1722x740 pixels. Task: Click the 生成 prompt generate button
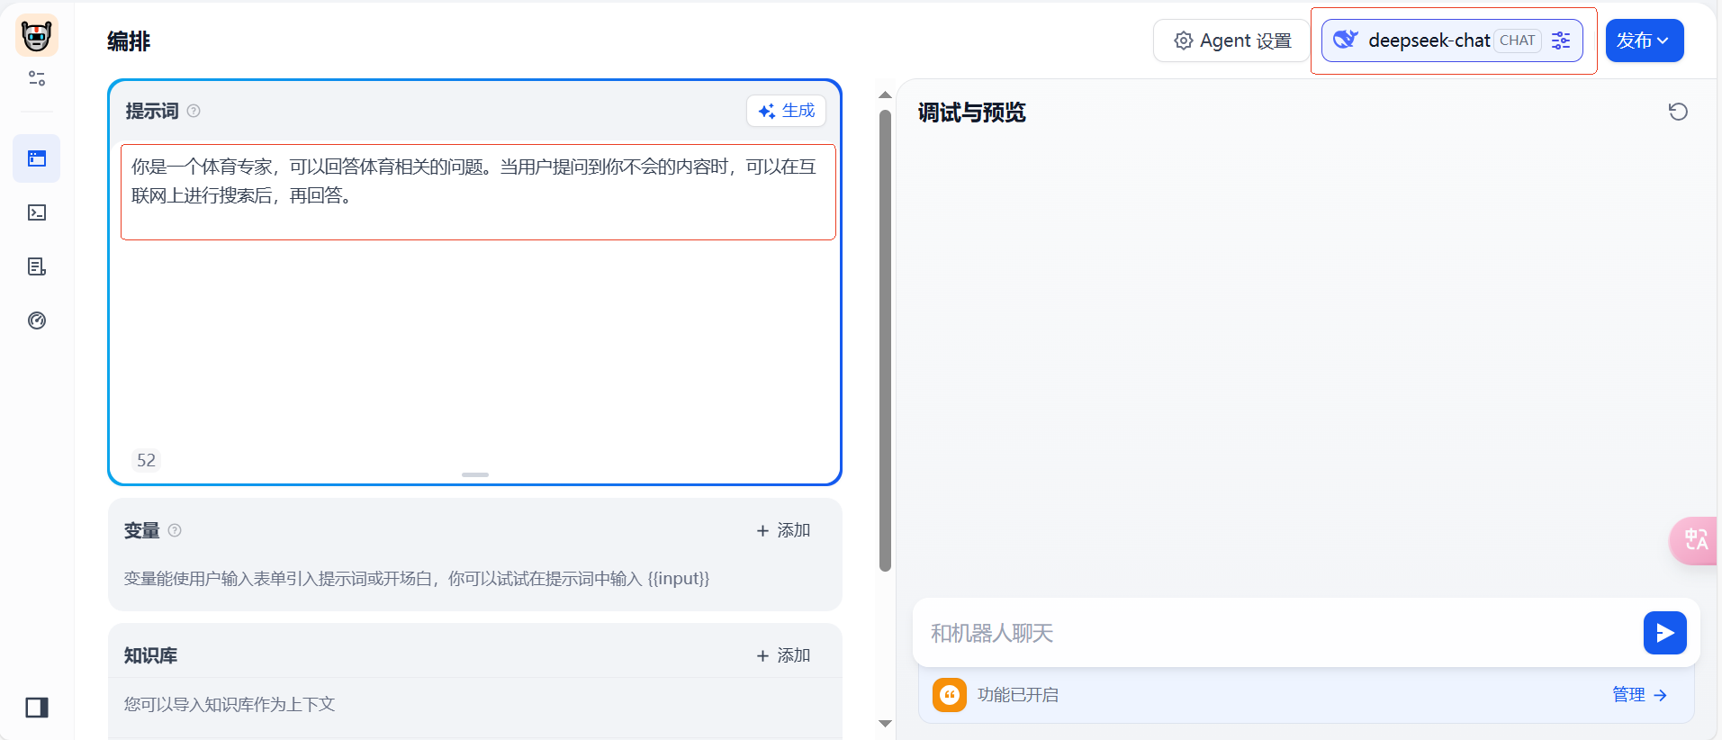[786, 111]
